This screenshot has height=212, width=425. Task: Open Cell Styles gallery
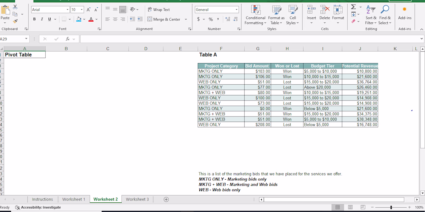292,15
